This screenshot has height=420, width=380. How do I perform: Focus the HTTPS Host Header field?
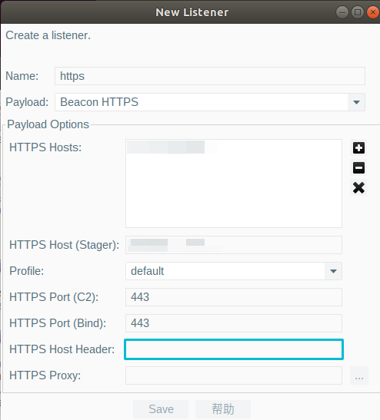[234, 349]
